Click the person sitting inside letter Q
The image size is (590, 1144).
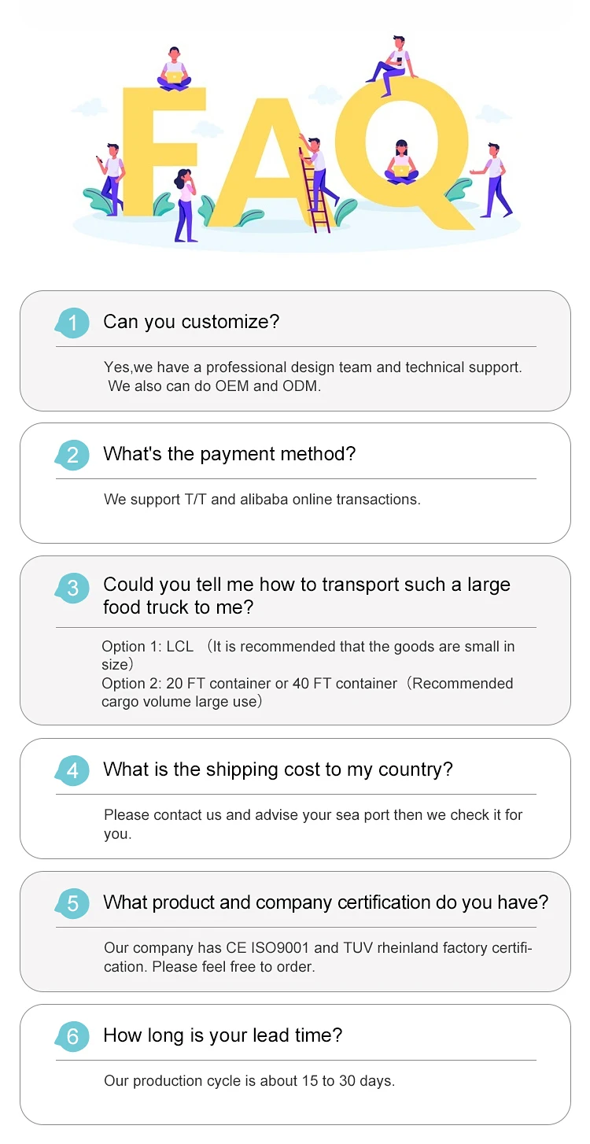click(x=401, y=163)
